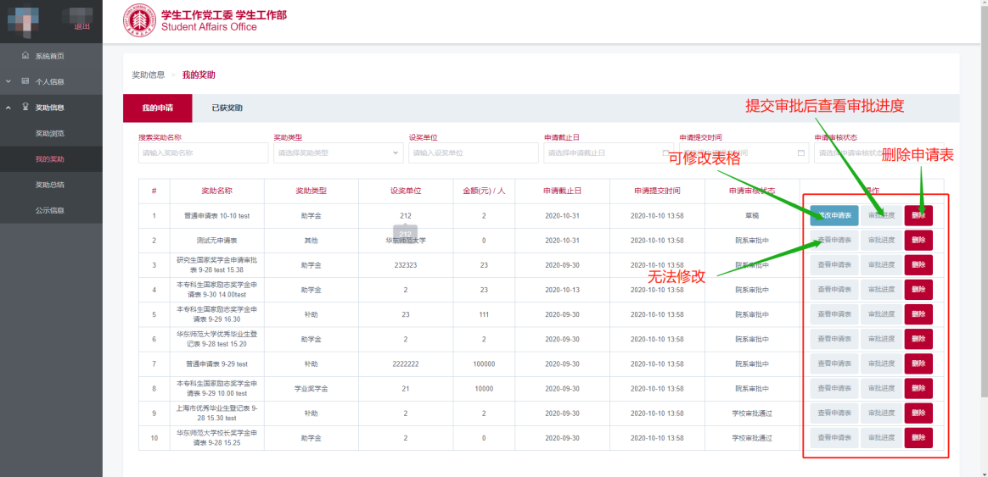Open 奖助浏览 in the sidebar

click(x=49, y=133)
